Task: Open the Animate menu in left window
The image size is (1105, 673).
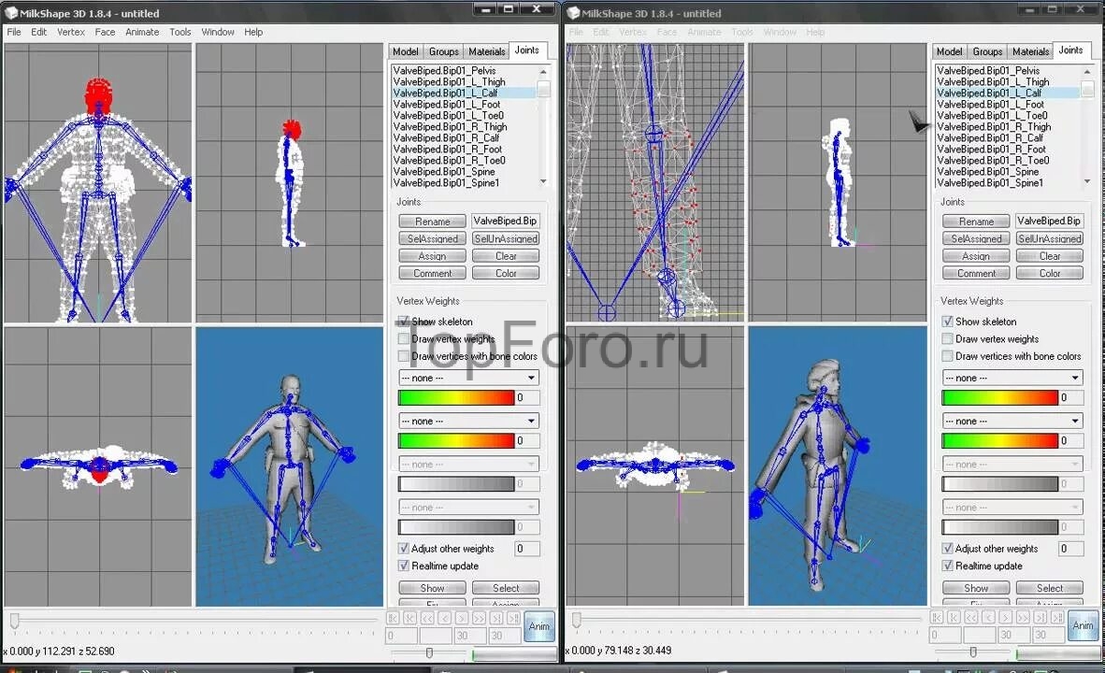Action: point(142,32)
